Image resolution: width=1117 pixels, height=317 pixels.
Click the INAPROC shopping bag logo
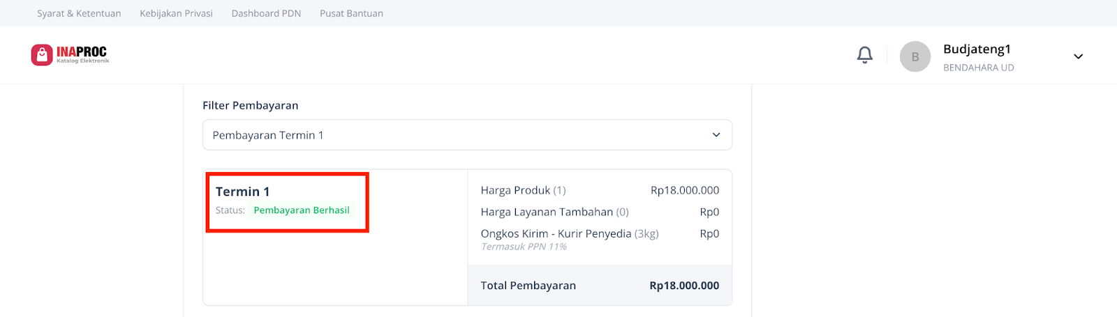click(42, 55)
